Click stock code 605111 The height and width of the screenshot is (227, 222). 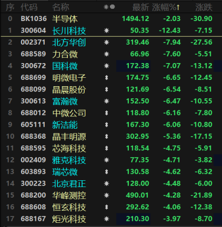click(33, 125)
